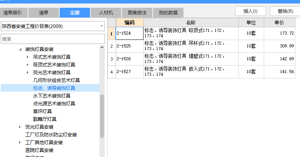Select code cell 2-1526
Image resolution: width=300 pixels, height=157 pixels.
129,59
